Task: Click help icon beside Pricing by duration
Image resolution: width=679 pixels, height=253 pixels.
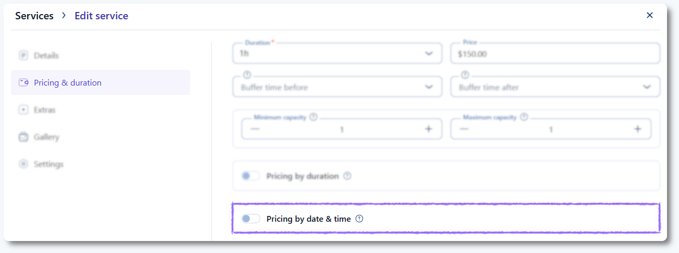Action: [347, 176]
